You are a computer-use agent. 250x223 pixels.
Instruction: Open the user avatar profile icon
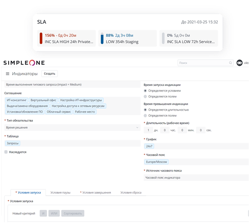pos(239,63)
